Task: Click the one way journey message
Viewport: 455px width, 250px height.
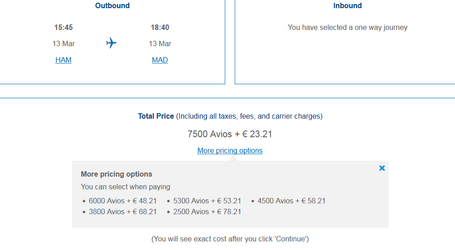Action: [347, 28]
